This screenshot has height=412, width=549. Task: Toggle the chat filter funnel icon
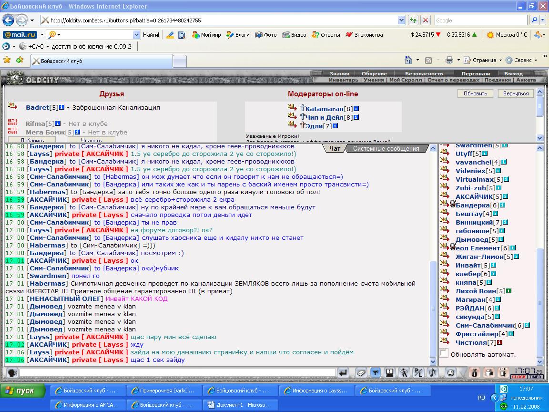tap(376, 372)
